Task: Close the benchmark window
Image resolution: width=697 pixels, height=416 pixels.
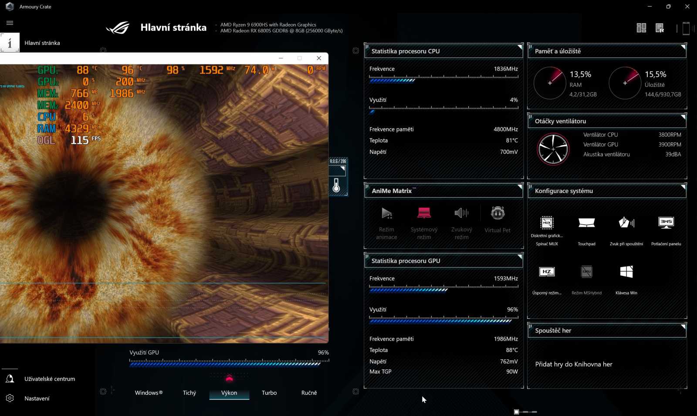Action: (x=319, y=58)
